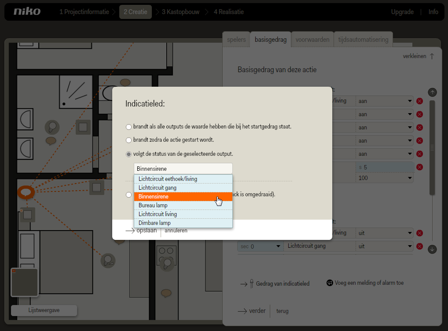Screen dimensions: 448x331
Task: Click the behaviour list scrollbar handle
Action: point(432,148)
